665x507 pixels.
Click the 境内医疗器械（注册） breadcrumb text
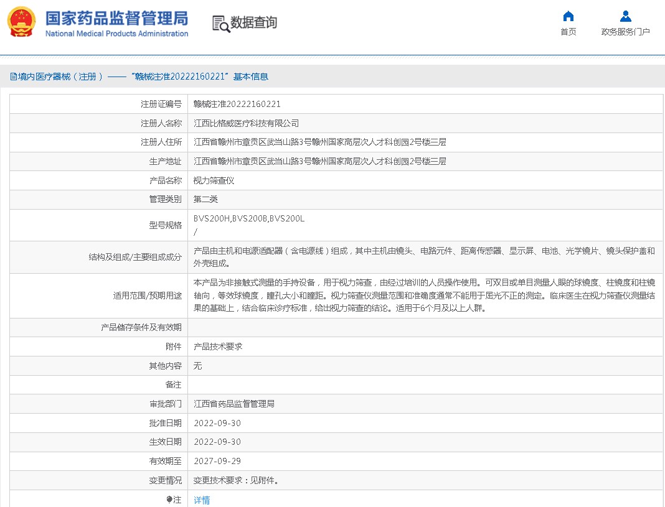(60, 77)
